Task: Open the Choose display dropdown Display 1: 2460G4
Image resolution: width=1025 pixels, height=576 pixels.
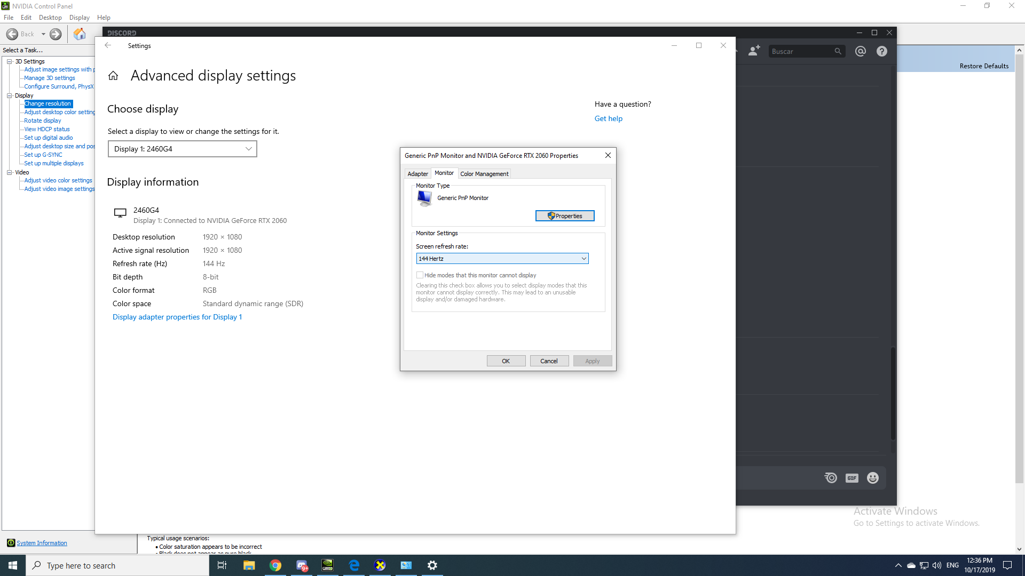Action: pos(183,149)
